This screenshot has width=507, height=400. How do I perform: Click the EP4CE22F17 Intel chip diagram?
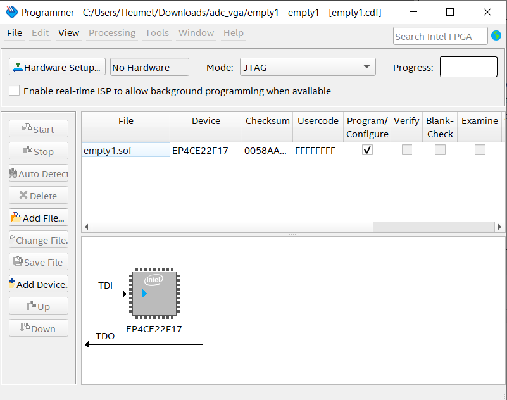(x=154, y=293)
